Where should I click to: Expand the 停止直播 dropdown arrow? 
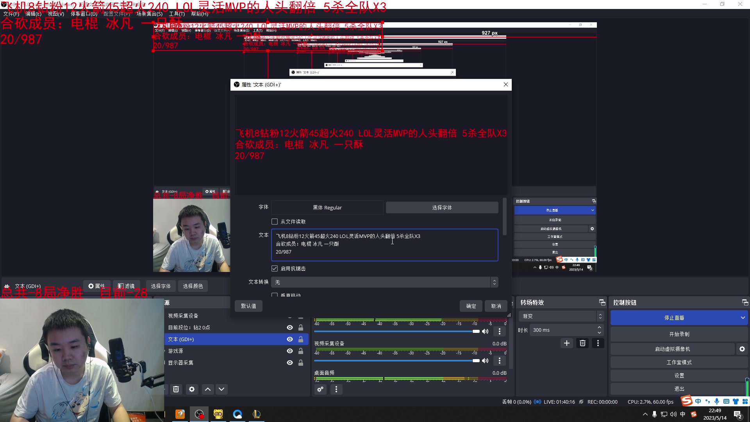coord(743,318)
